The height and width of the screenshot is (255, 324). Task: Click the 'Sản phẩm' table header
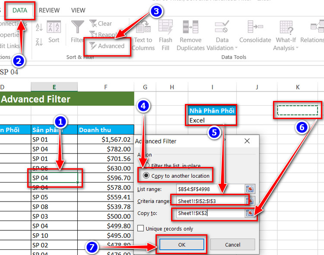pos(54,130)
